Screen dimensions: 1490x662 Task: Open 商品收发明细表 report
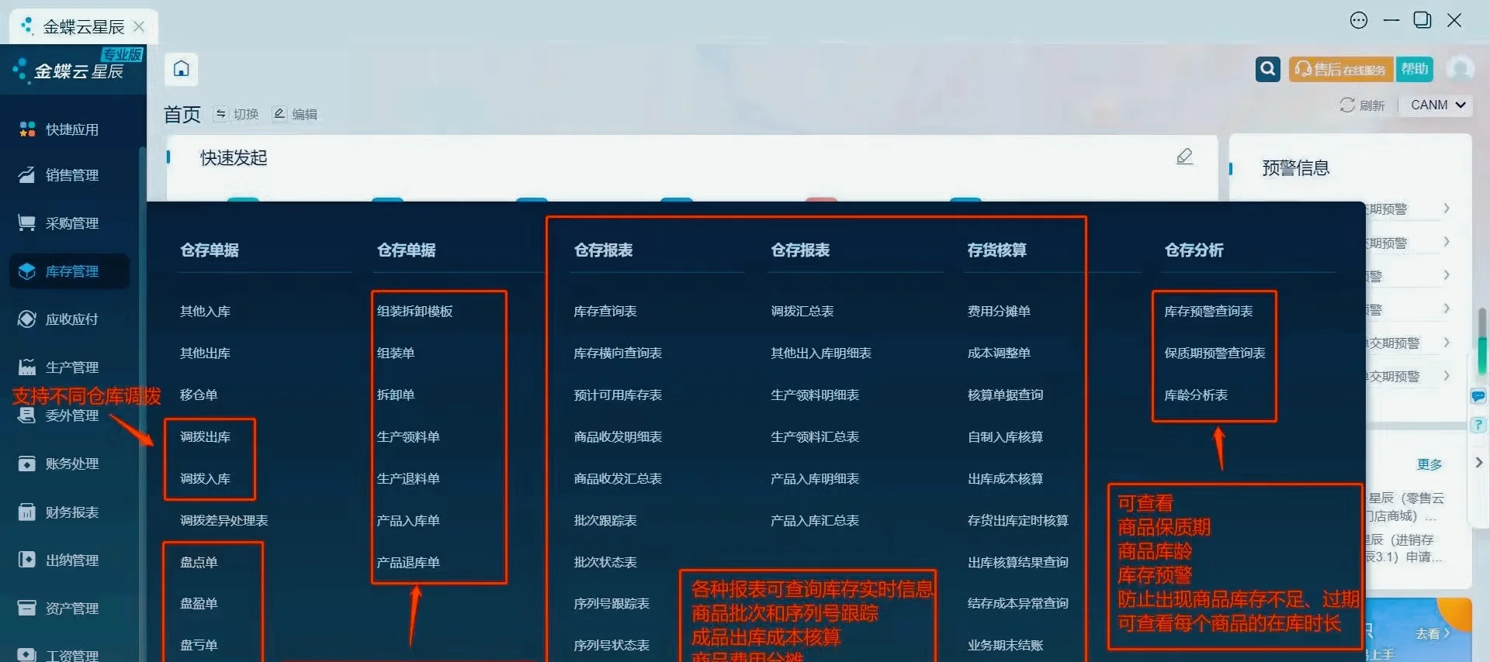click(618, 436)
